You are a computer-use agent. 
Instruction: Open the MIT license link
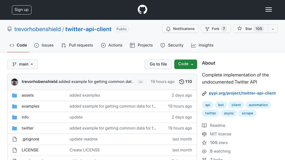(x=221, y=134)
